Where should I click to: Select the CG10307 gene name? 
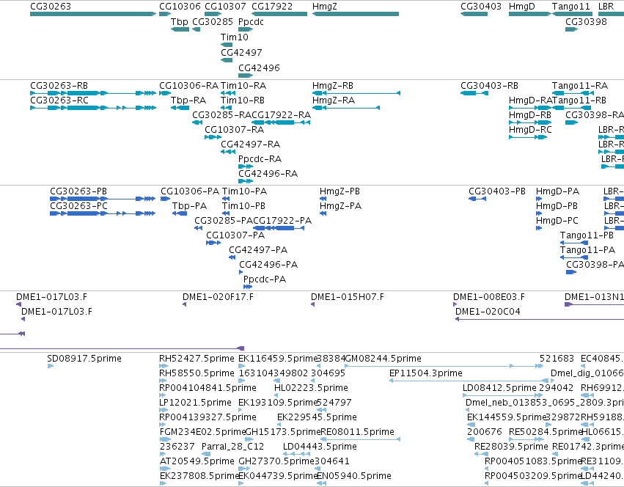[225, 7]
